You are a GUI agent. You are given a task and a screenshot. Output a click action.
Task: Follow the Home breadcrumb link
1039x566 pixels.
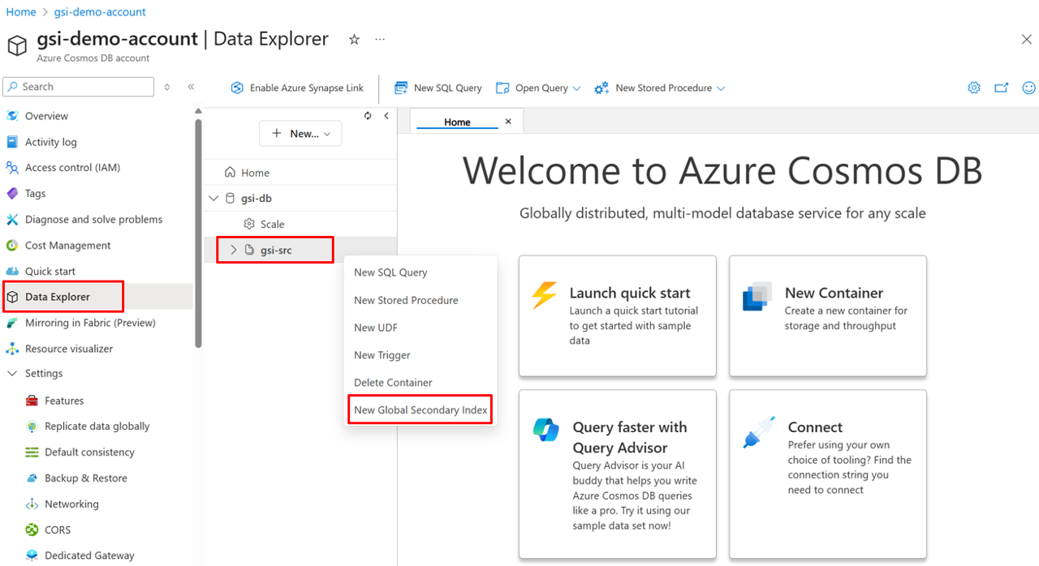coord(21,12)
